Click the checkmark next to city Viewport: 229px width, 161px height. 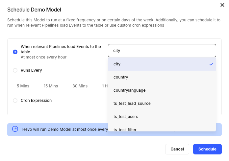click(x=211, y=64)
